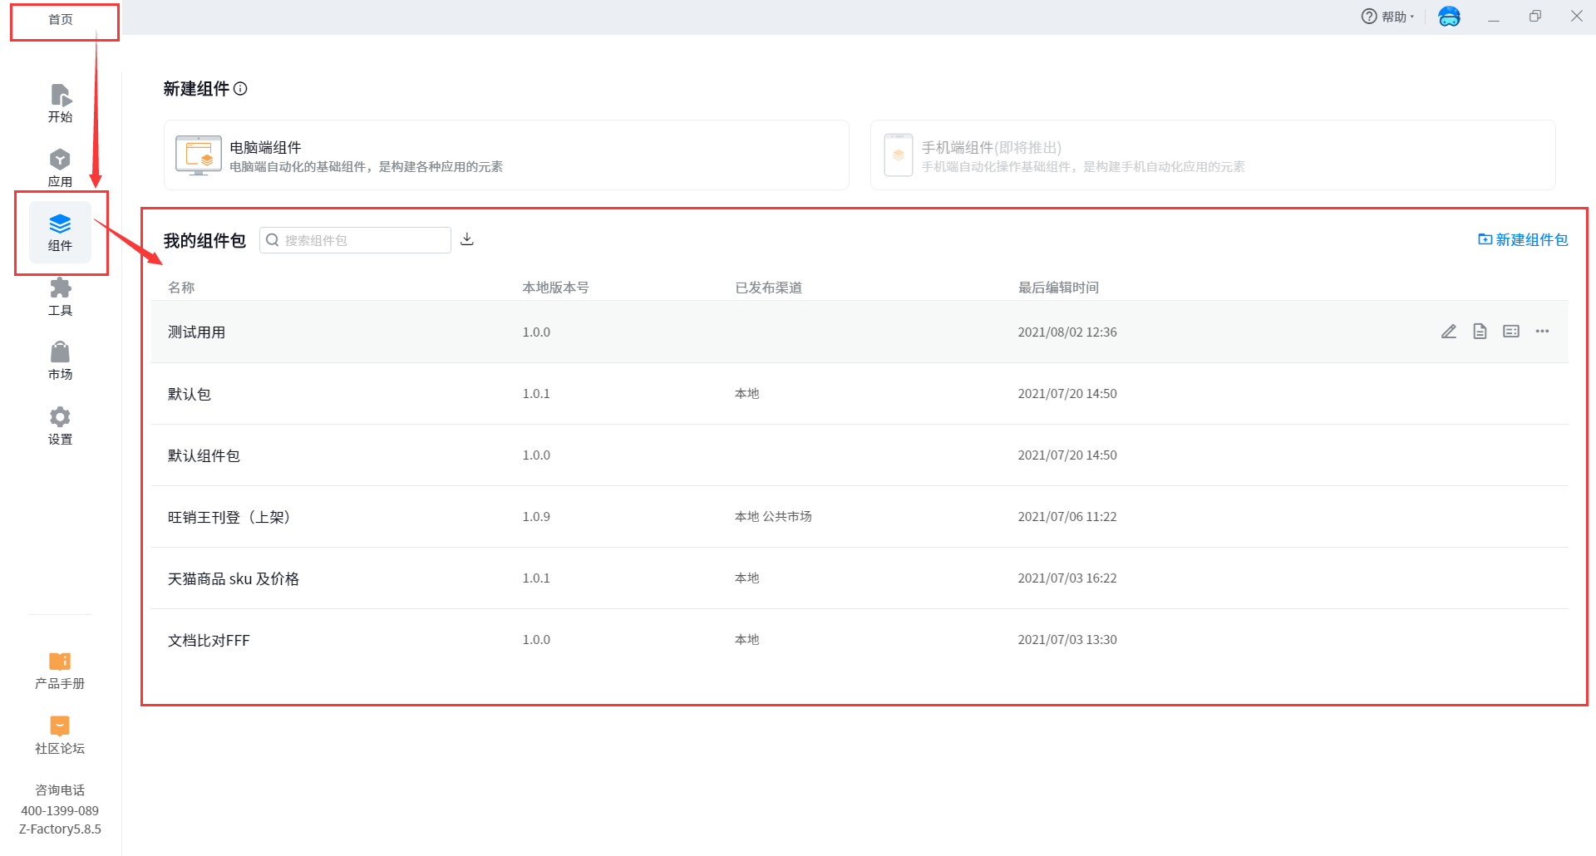This screenshot has height=856, width=1596.
Task: Select the 旺销王刊登（上架） package row
Action: [x=229, y=517]
